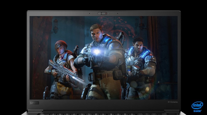Toggle the webcam privacy shutter slider
The height and width of the screenshot is (115, 207).
tap(102, 13)
